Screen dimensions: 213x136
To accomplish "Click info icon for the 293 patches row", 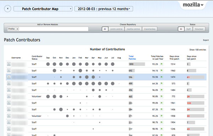I will (9, 103).
